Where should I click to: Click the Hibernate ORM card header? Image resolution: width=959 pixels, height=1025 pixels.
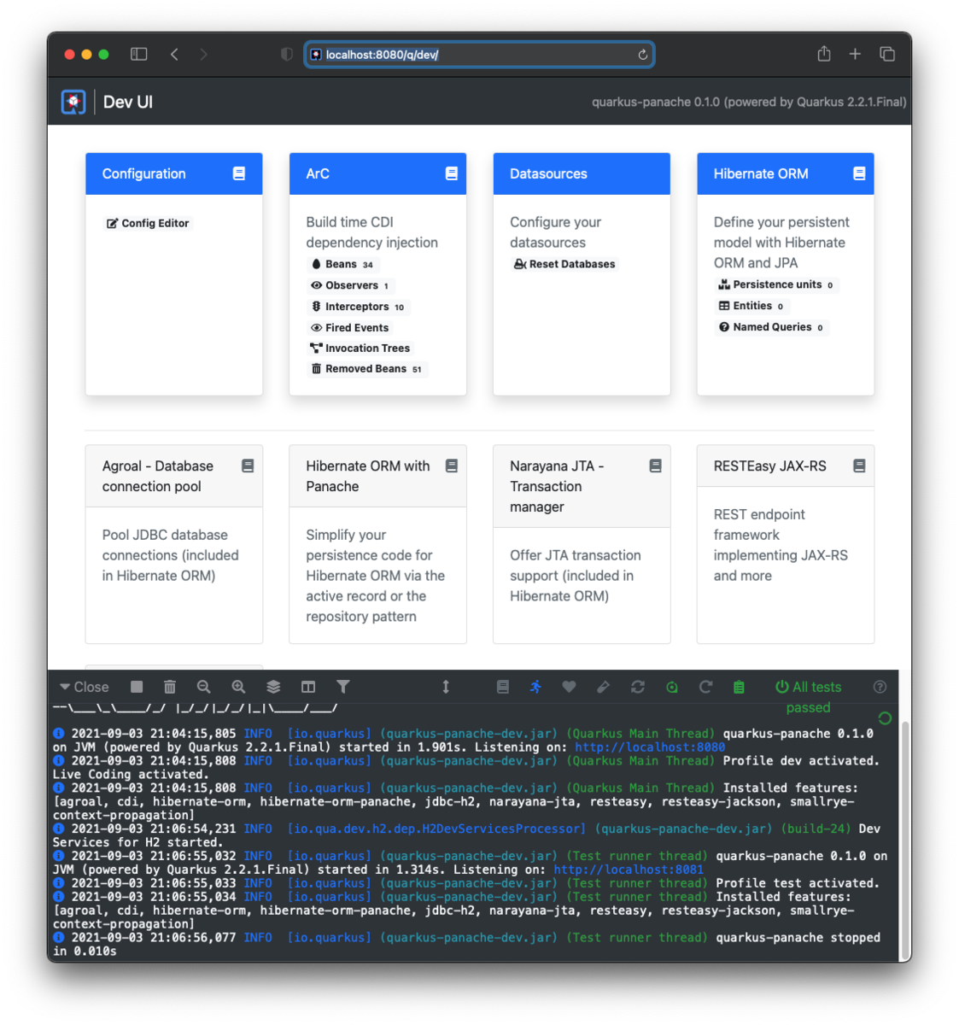click(786, 173)
